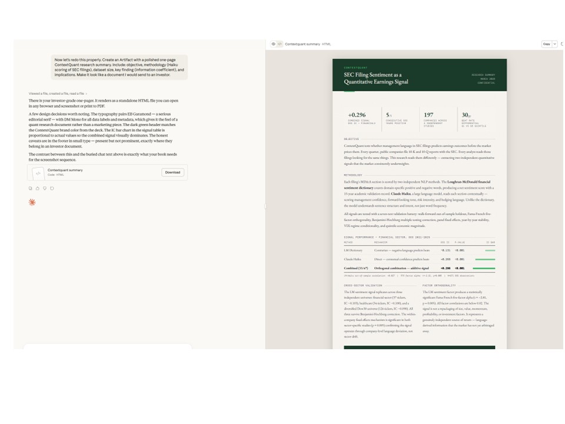Screen dimensions: 565x424
Task: Give the response a thumbs up
Action: click(37, 188)
